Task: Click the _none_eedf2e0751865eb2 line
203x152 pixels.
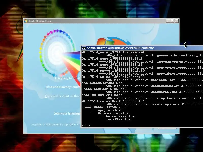Action: coord(104,89)
